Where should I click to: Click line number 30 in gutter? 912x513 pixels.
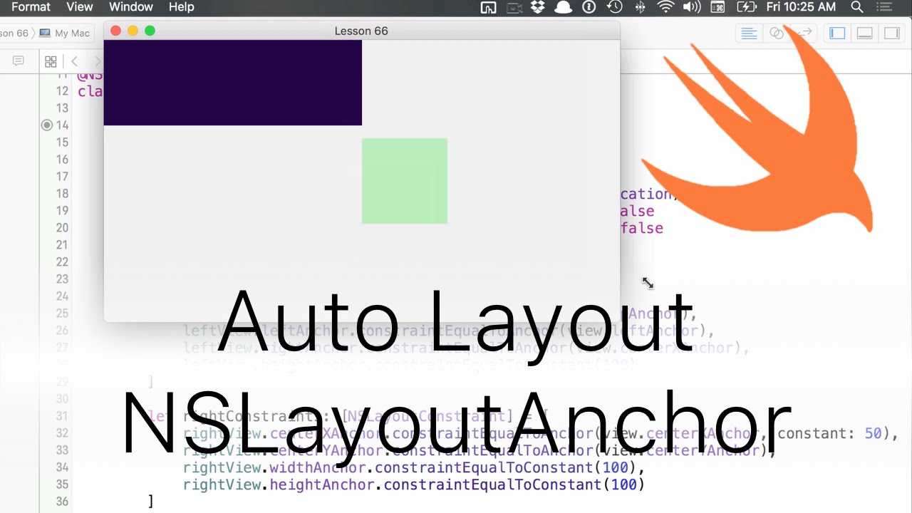62,399
